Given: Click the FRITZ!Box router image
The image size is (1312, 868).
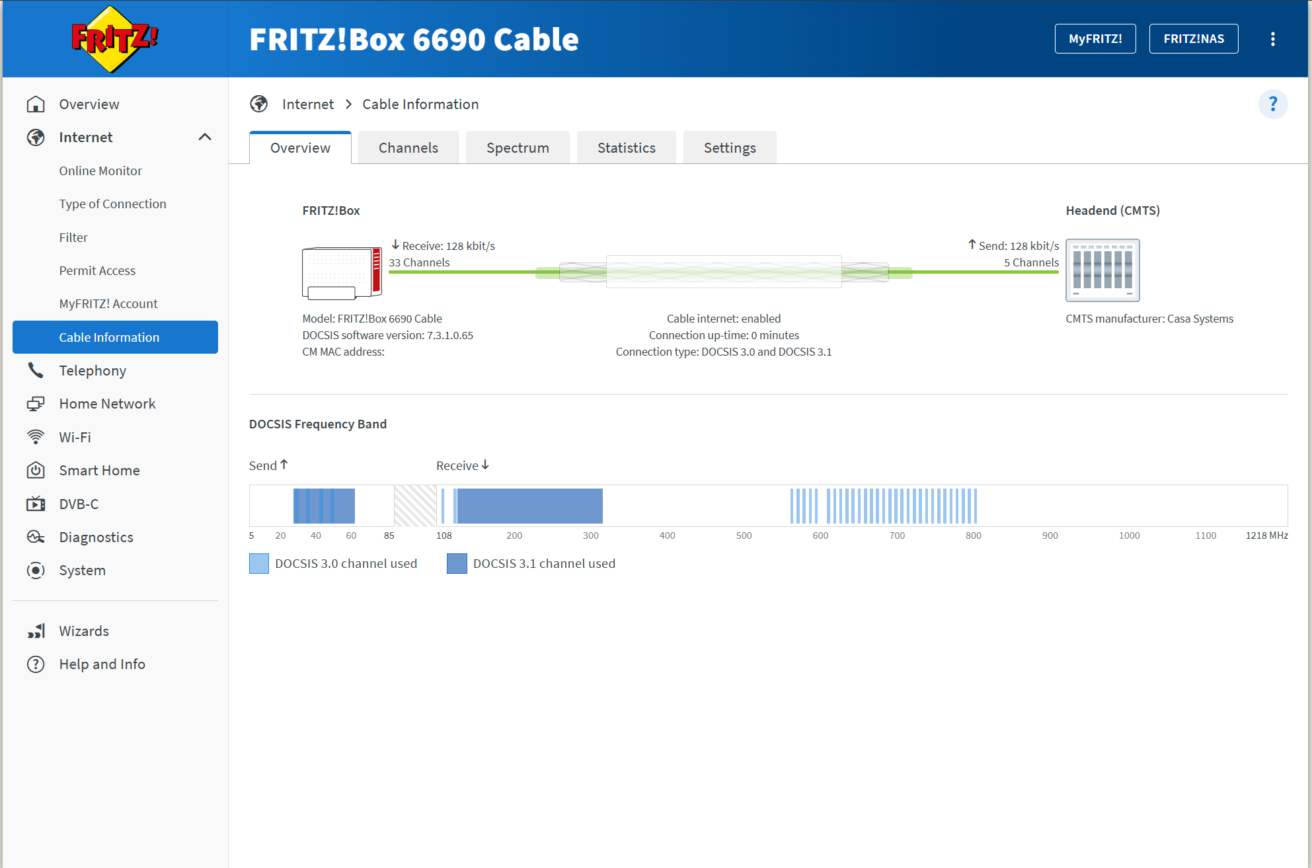Looking at the screenshot, I should tap(342, 272).
